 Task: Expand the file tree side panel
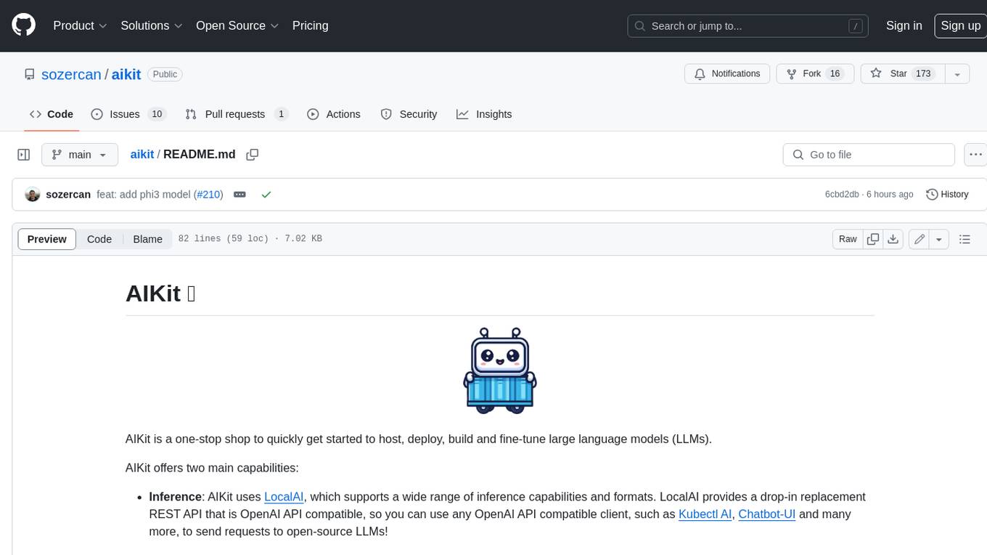[24, 155]
